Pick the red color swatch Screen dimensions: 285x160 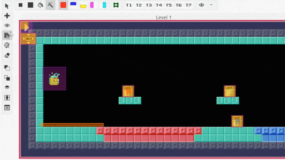click(63, 5)
